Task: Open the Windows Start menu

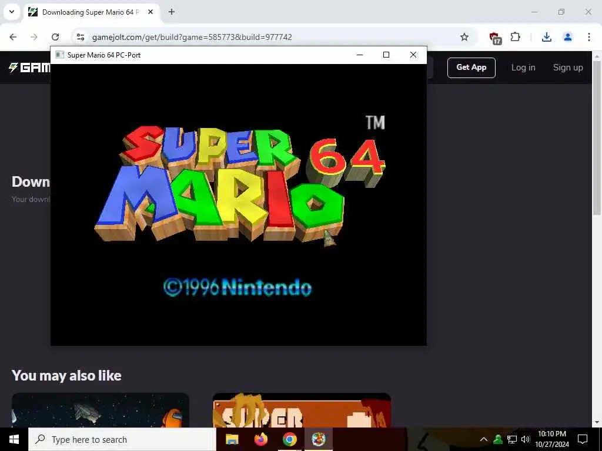Action: coord(14,439)
